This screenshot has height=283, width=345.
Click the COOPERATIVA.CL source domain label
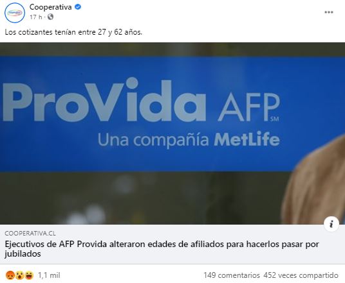pos(30,233)
